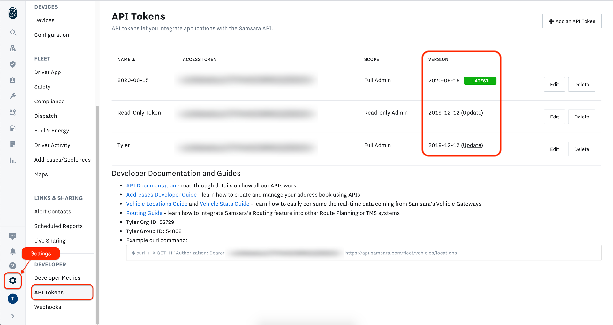This screenshot has height=325, width=613.
Task: Open the Settings gear icon
Action: coord(13,281)
